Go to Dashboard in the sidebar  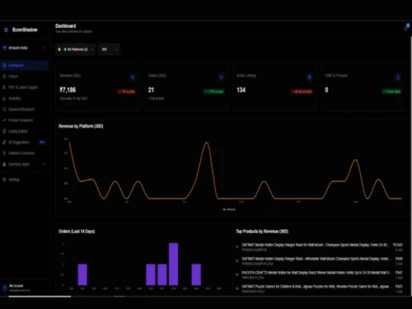click(24, 65)
